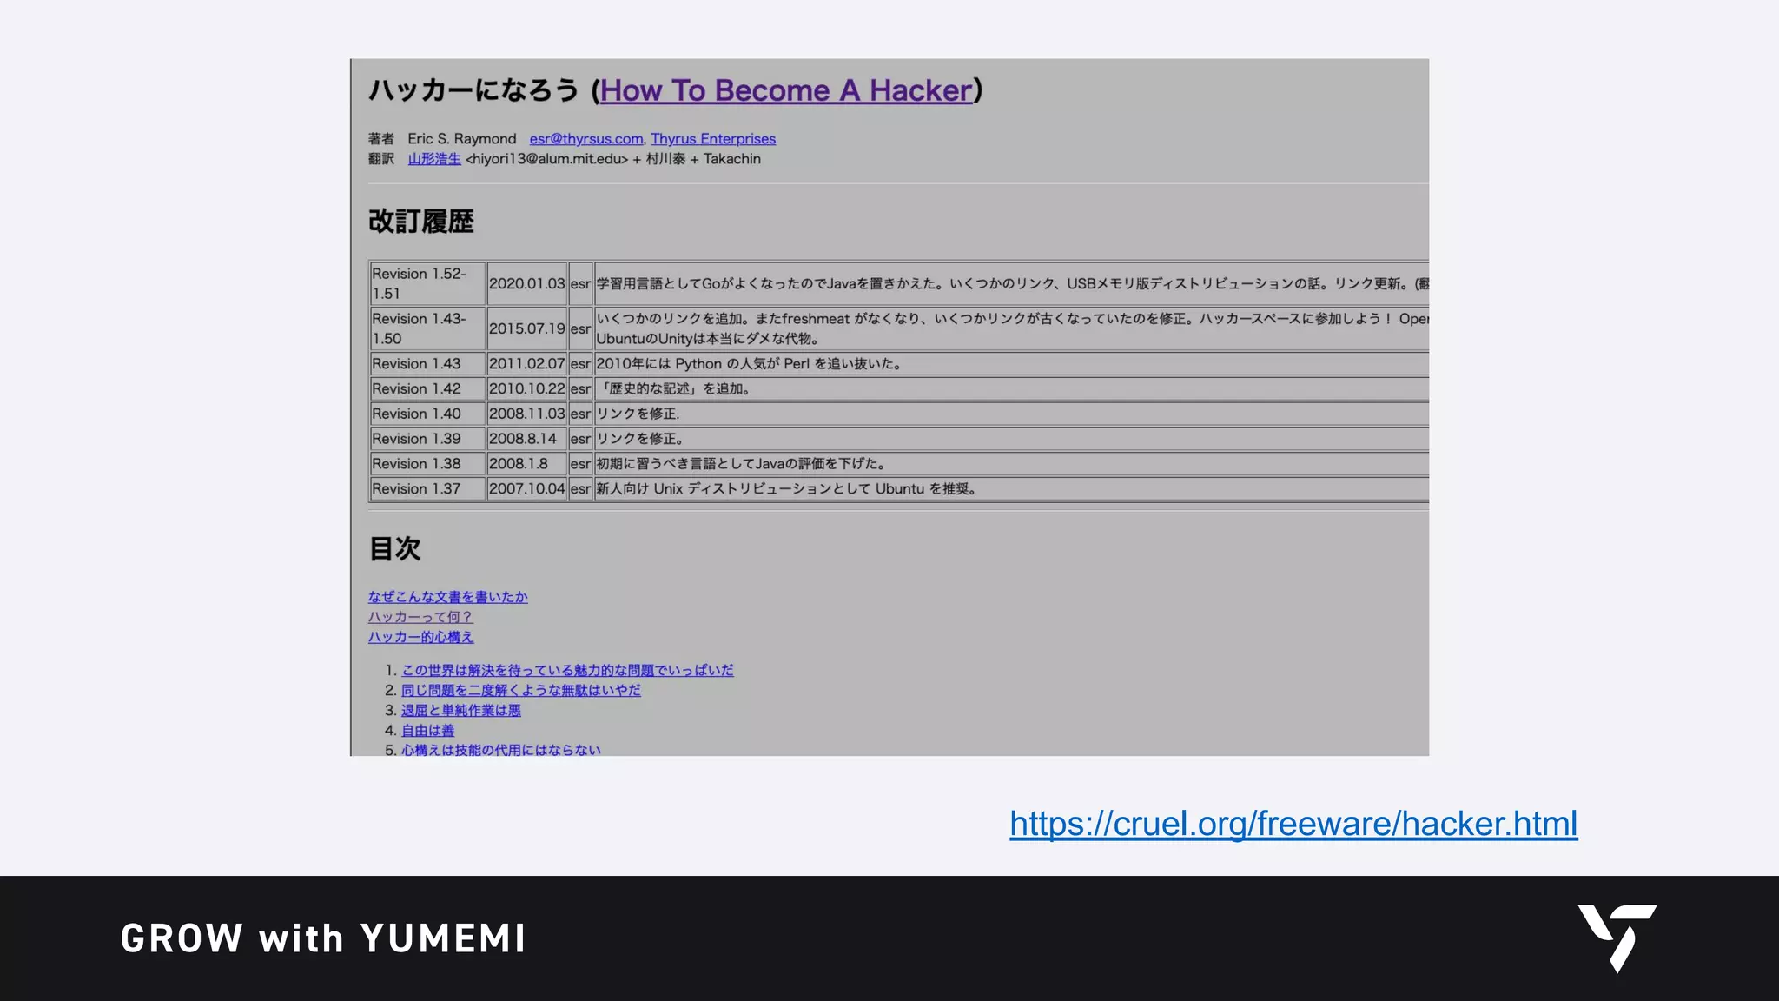Click the esr@thyrsus.com email link
The width and height of the screenshot is (1779, 1001).
pos(586,139)
